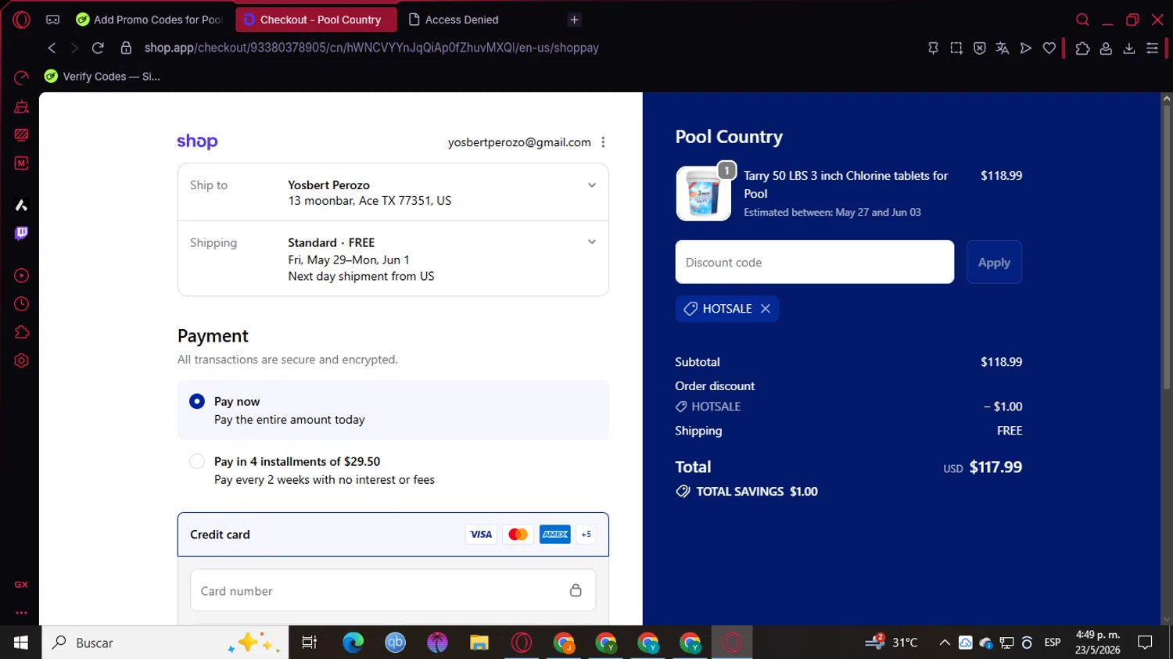Show site security lock info
This screenshot has width=1173, height=659.
[x=126, y=48]
